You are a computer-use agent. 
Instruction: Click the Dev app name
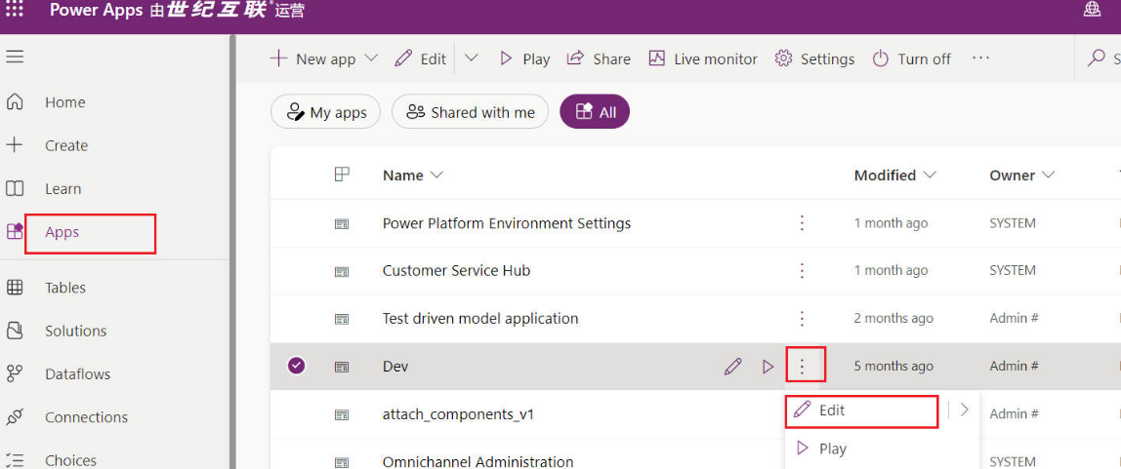tap(395, 367)
